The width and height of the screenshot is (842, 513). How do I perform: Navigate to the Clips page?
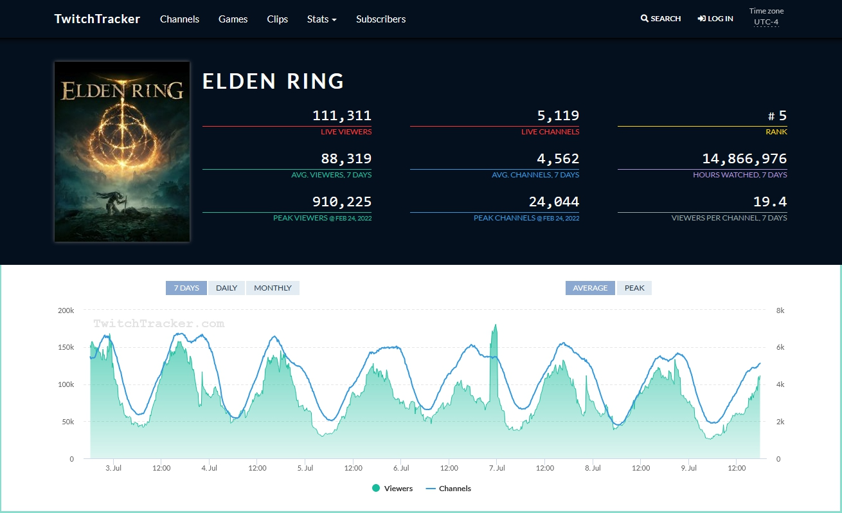277,19
